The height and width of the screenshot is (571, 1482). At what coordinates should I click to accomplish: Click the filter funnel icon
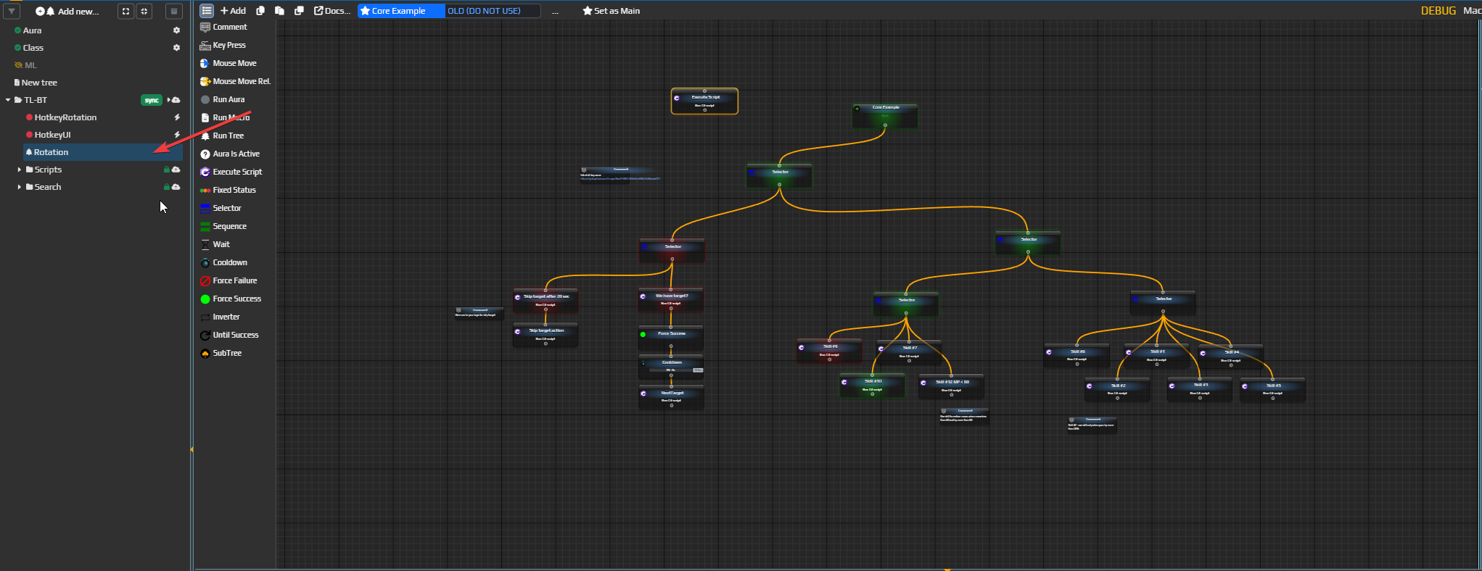click(12, 11)
